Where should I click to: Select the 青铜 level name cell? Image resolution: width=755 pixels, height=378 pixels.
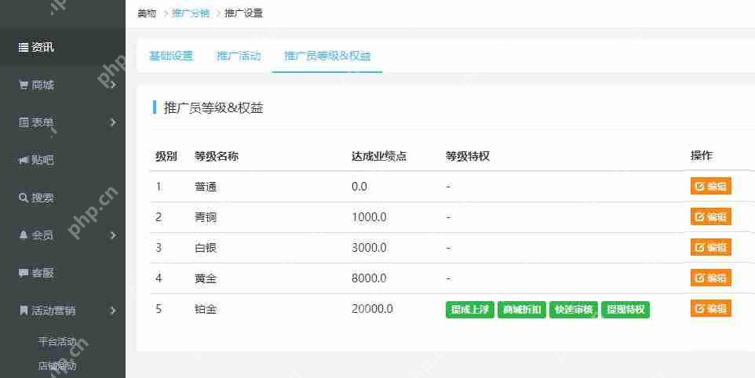(206, 217)
